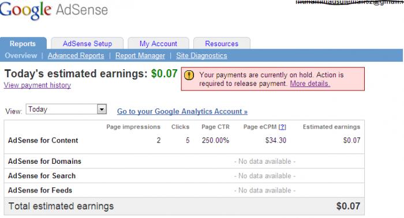Click the Google AdSense logo
404x218 pixels.
(54, 10)
